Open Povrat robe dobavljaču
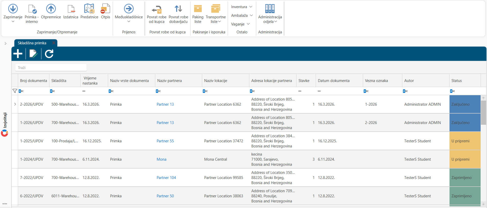Screen dimensions: 487x208 pyautogui.click(x=178, y=14)
